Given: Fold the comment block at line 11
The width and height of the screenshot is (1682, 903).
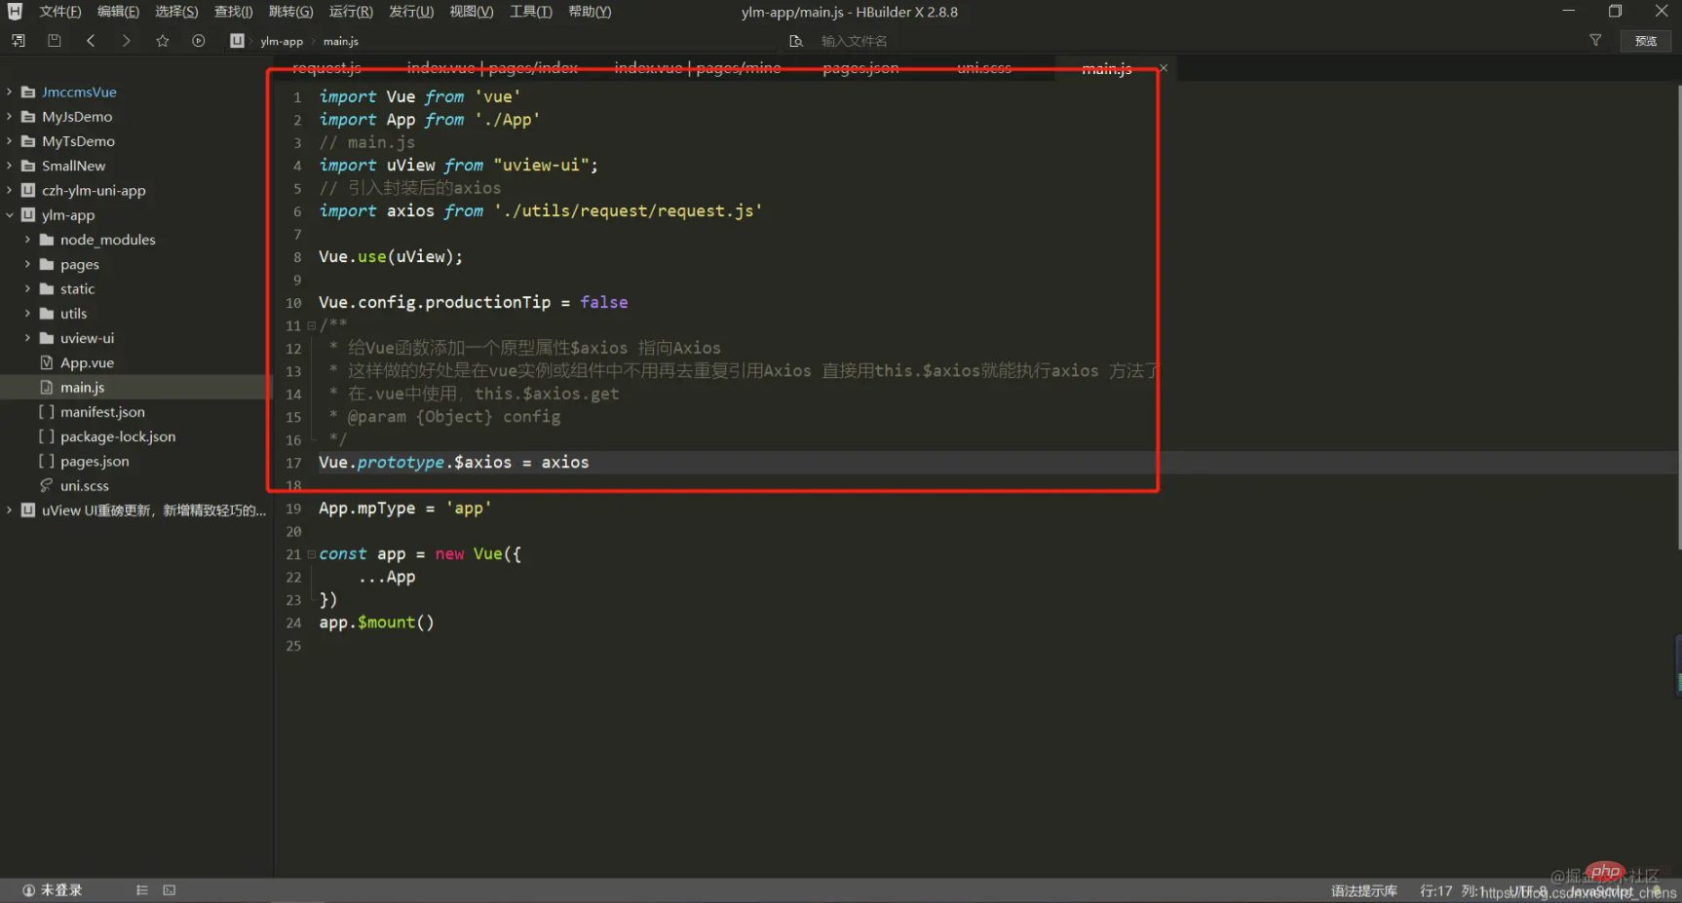Looking at the screenshot, I should tap(312, 325).
